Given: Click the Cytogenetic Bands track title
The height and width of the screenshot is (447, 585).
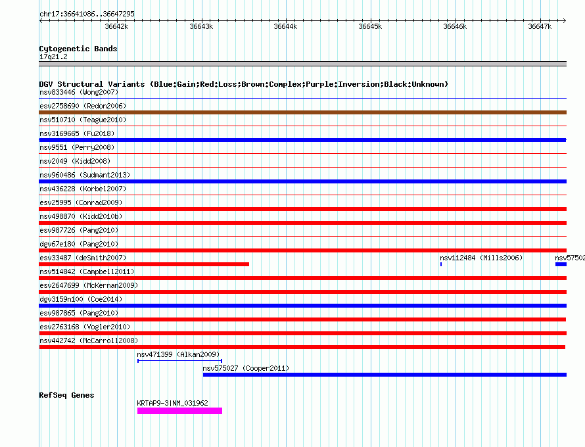Looking at the screenshot, I should click(x=78, y=49).
